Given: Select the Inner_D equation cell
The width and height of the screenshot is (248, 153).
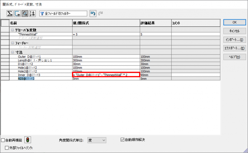Looking at the screenshot, I should [x=106, y=75].
